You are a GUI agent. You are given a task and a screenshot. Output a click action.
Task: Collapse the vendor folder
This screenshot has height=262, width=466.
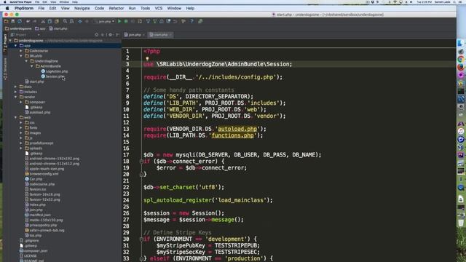point(16,97)
